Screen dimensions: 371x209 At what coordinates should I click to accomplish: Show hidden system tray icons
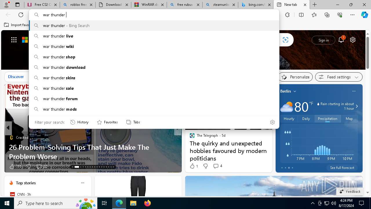pos(312,203)
